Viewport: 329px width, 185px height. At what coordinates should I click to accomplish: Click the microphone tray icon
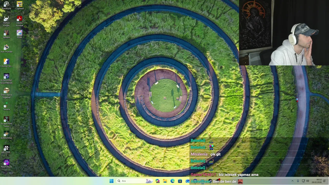click(298, 181)
